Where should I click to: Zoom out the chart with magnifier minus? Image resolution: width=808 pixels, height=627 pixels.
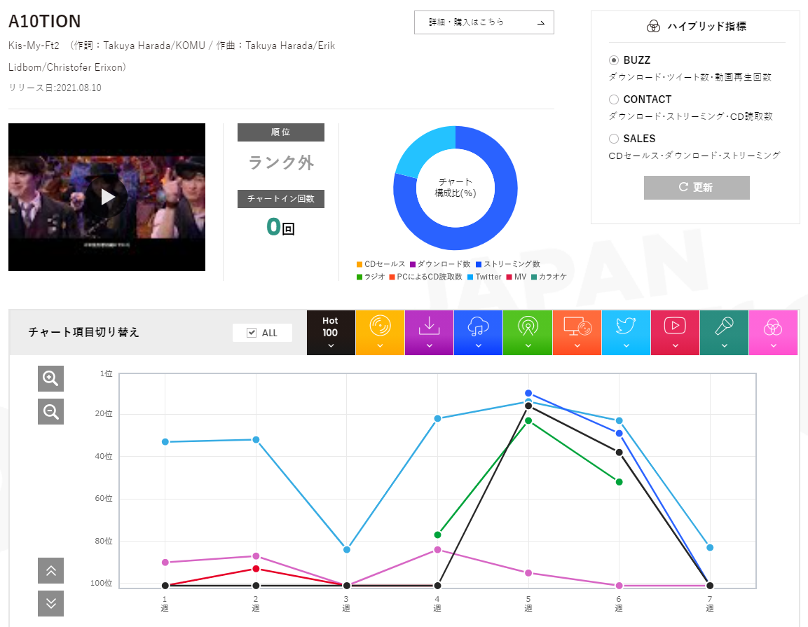click(x=50, y=412)
